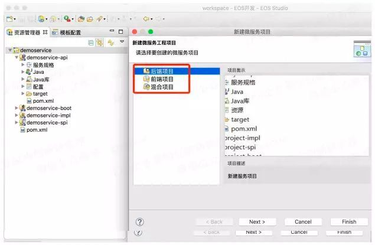Click the New wizard toolbar icon

click(x=9, y=19)
